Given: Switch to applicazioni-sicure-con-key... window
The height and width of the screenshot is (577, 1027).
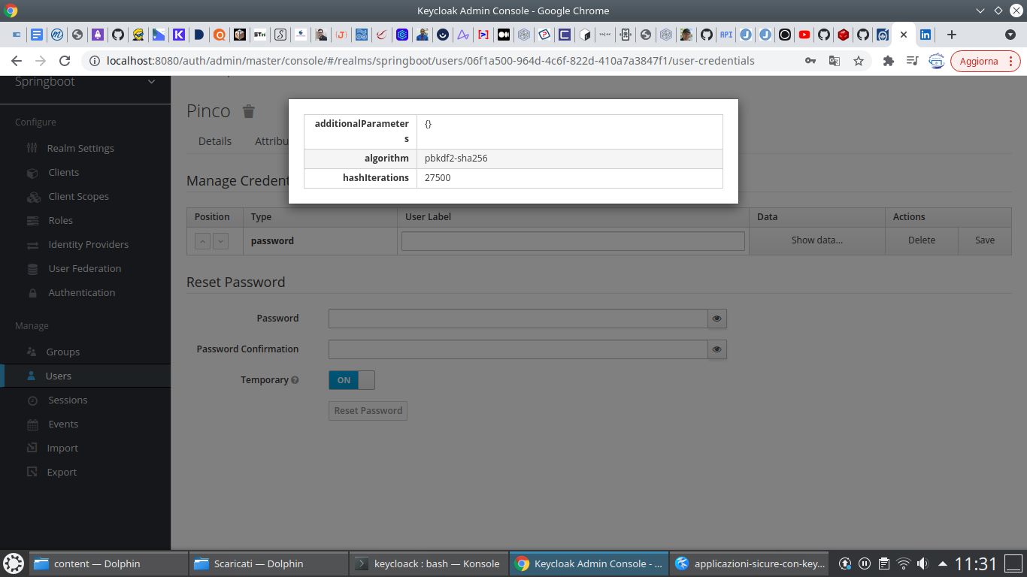Looking at the screenshot, I should click(x=749, y=563).
